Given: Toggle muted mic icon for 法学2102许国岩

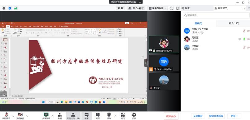Looking at the screenshot, I should [244, 31].
